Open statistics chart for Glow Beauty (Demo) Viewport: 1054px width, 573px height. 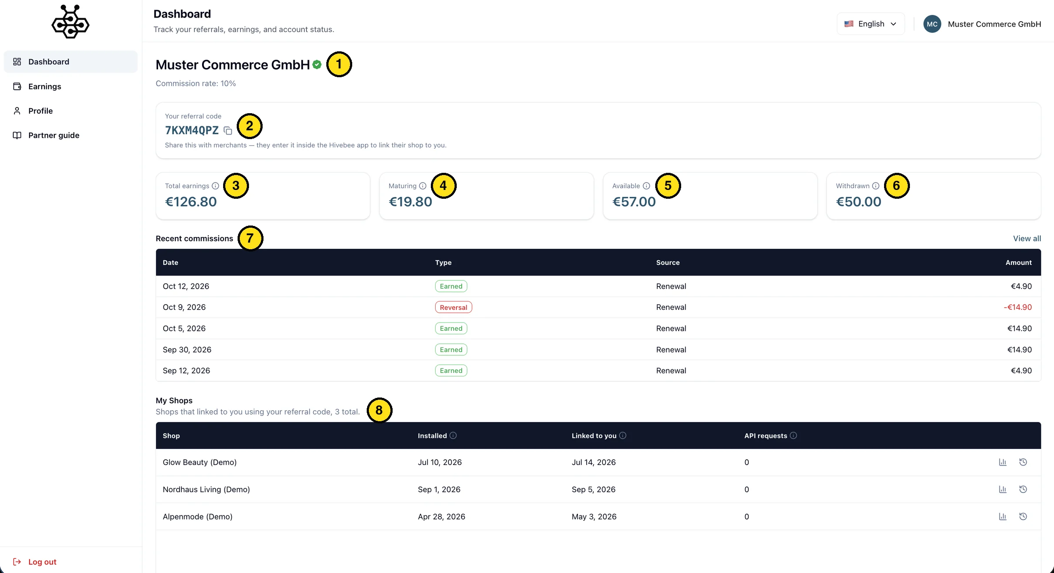tap(1003, 462)
